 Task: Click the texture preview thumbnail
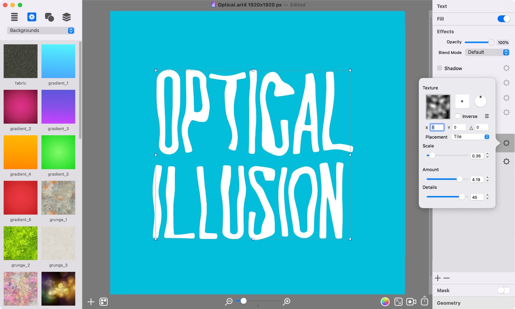tap(438, 107)
